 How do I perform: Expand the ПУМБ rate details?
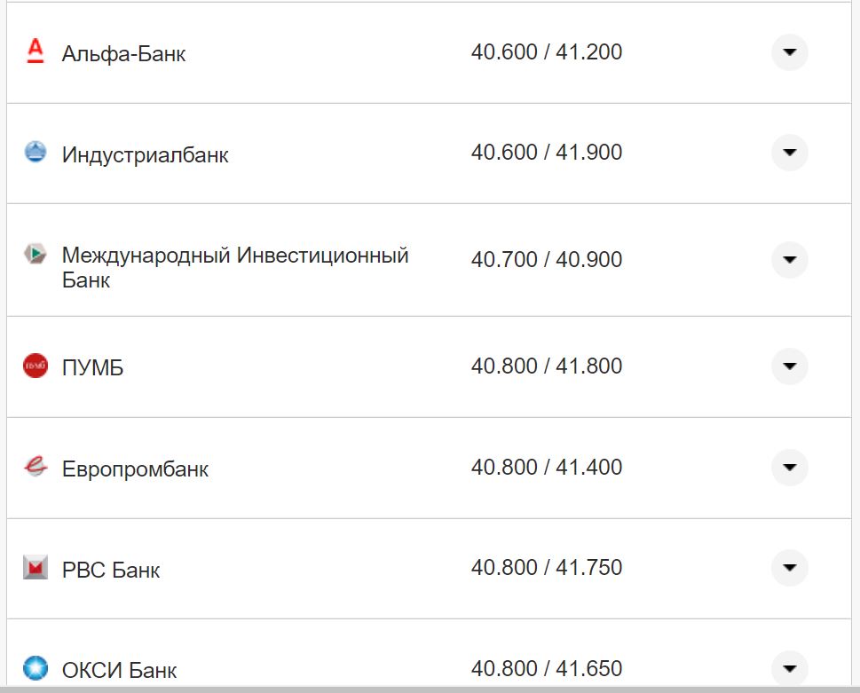coord(788,366)
